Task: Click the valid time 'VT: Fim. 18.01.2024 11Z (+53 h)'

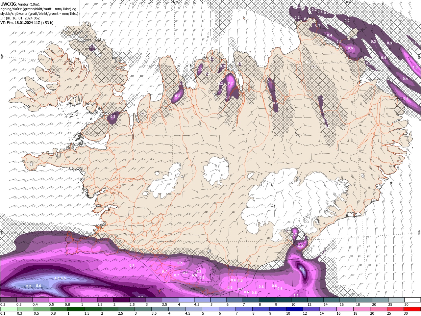Action: pos(27,23)
